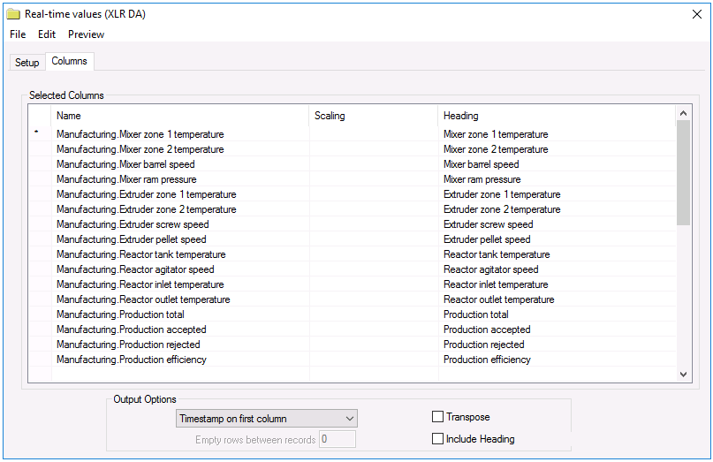Select Manufacturing.Extruder zone 1 temperature name cell
Screen dimensions: 713x462
click(180, 194)
